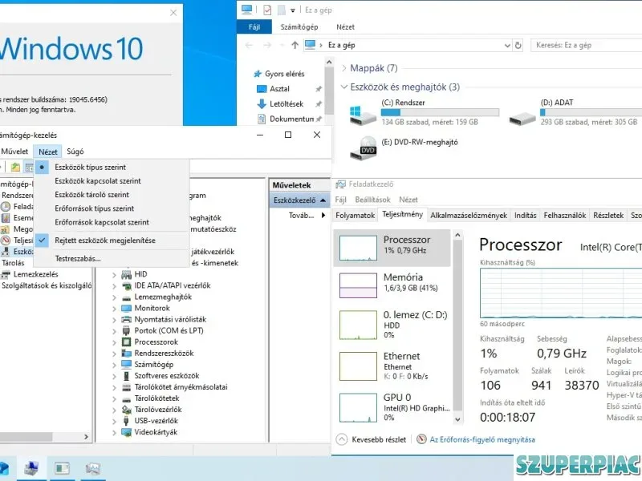
Task: Open the Művelet menu
Action: coord(14,152)
